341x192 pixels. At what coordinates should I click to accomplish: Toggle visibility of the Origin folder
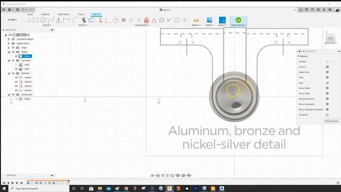(x=13, y=47)
